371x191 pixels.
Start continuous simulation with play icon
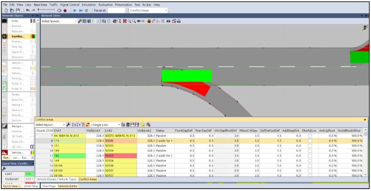[x=75, y=11]
